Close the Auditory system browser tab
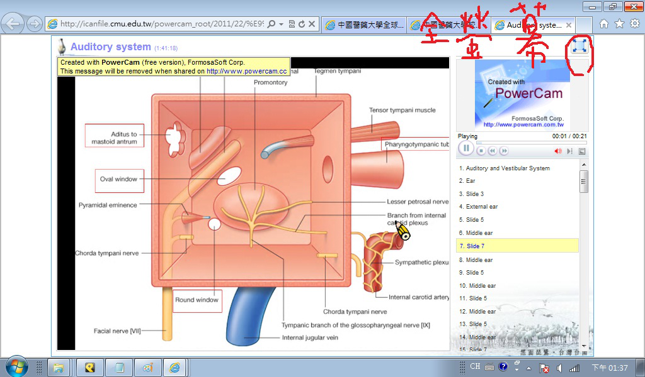The image size is (645, 377). pyautogui.click(x=569, y=25)
